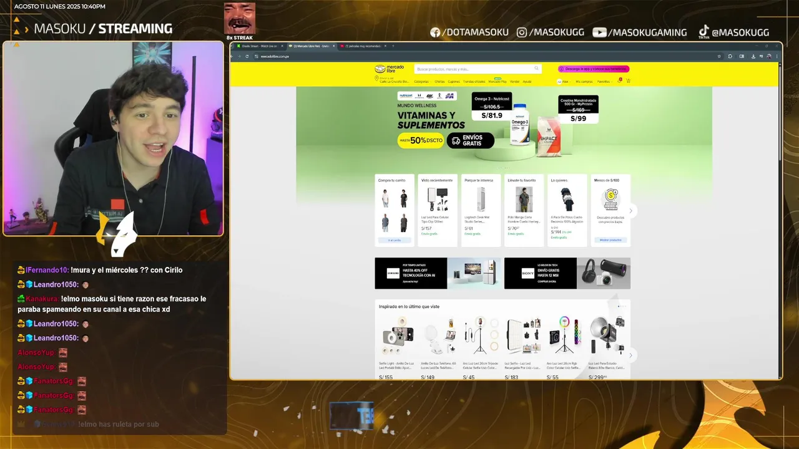Image resolution: width=799 pixels, height=449 pixels.
Task: Click the Mostrar productos button
Action: pyautogui.click(x=610, y=240)
